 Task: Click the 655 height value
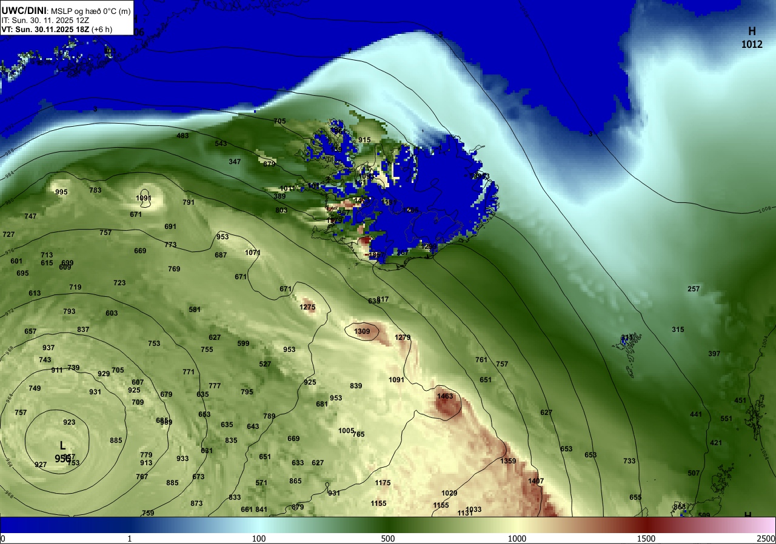[635, 497]
